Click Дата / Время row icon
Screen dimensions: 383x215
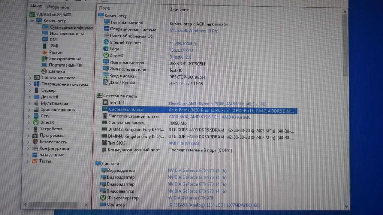[x=105, y=82]
